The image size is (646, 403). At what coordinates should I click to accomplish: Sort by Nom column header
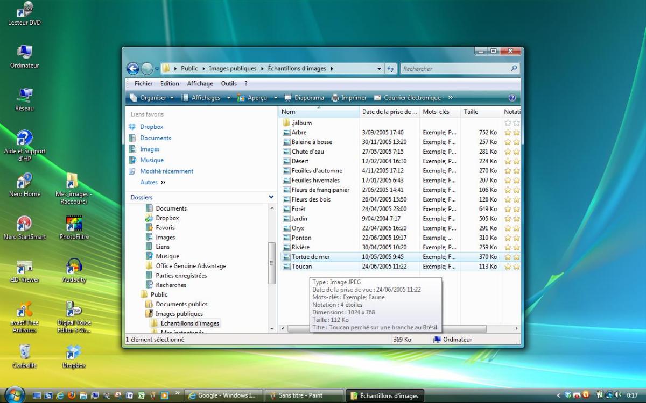click(319, 112)
